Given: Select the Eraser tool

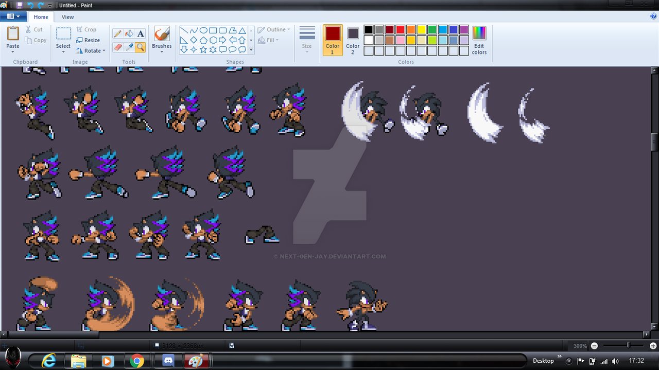Looking at the screenshot, I should [117, 47].
